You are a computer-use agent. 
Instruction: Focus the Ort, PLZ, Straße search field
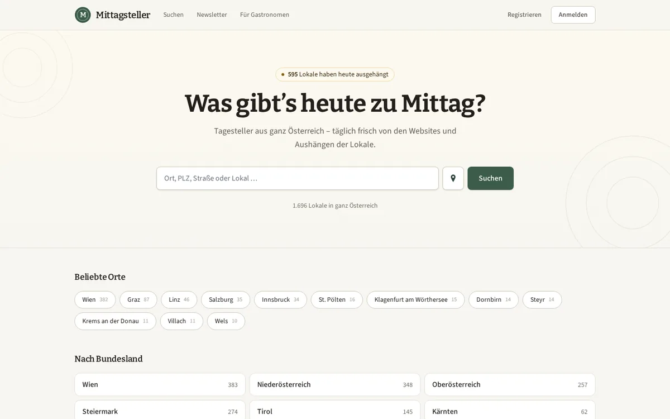298,178
